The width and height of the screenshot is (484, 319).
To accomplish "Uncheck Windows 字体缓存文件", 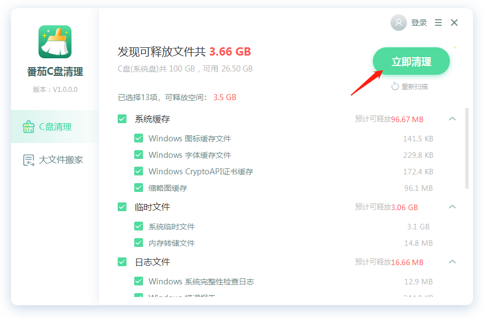I will tap(139, 155).
